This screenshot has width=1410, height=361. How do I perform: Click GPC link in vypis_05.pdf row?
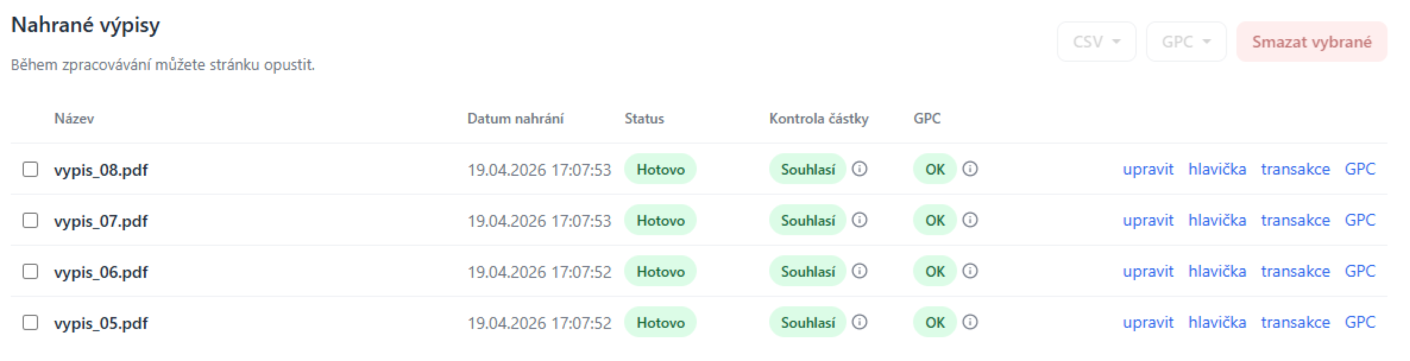pyautogui.click(x=1360, y=322)
